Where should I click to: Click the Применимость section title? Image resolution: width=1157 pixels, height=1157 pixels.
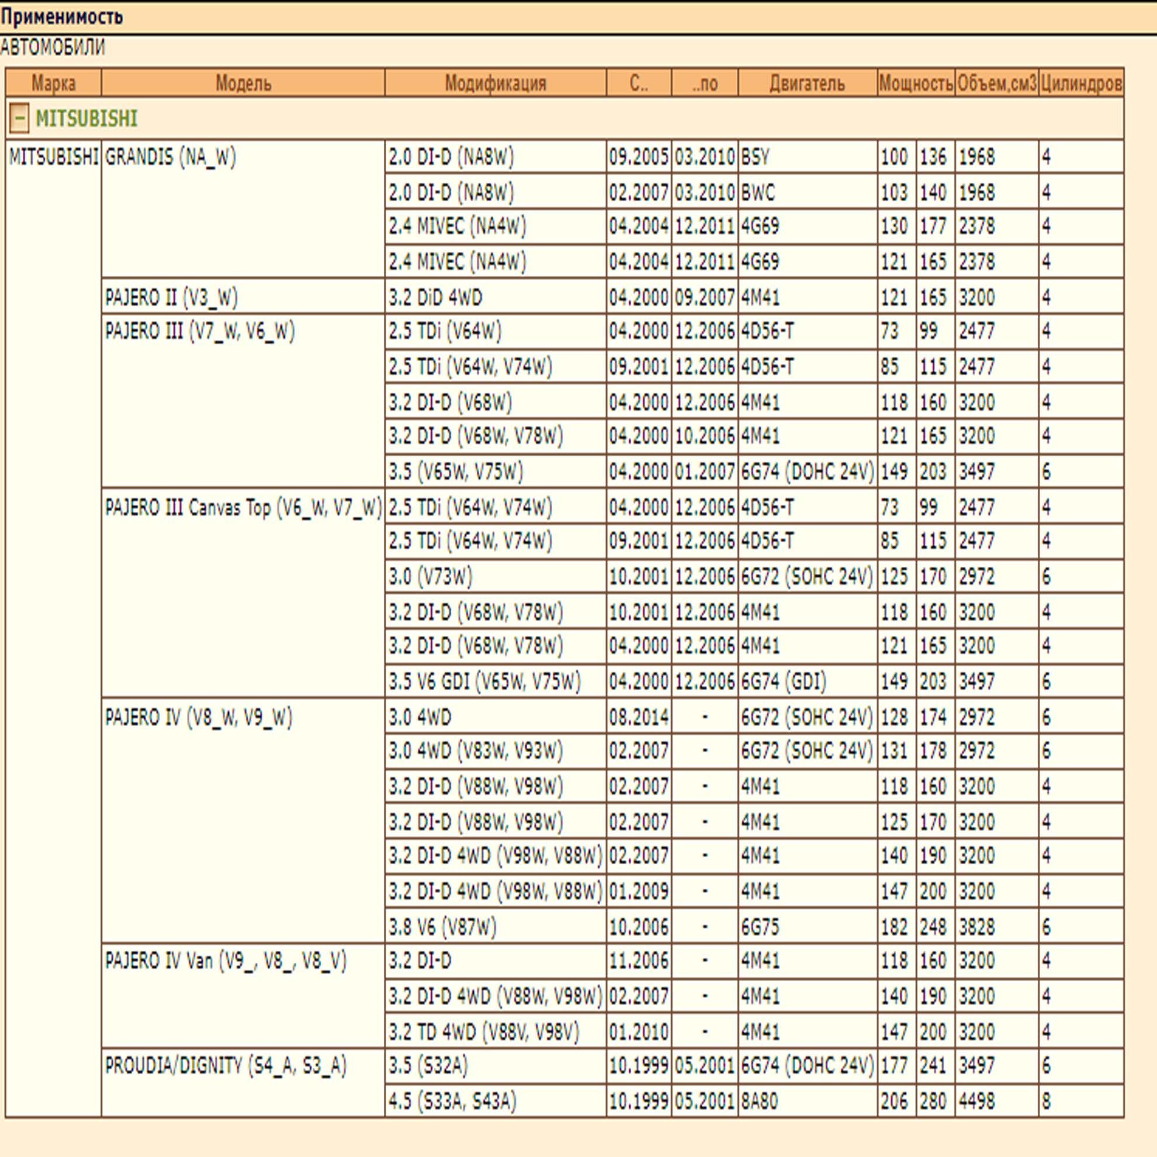point(62,17)
